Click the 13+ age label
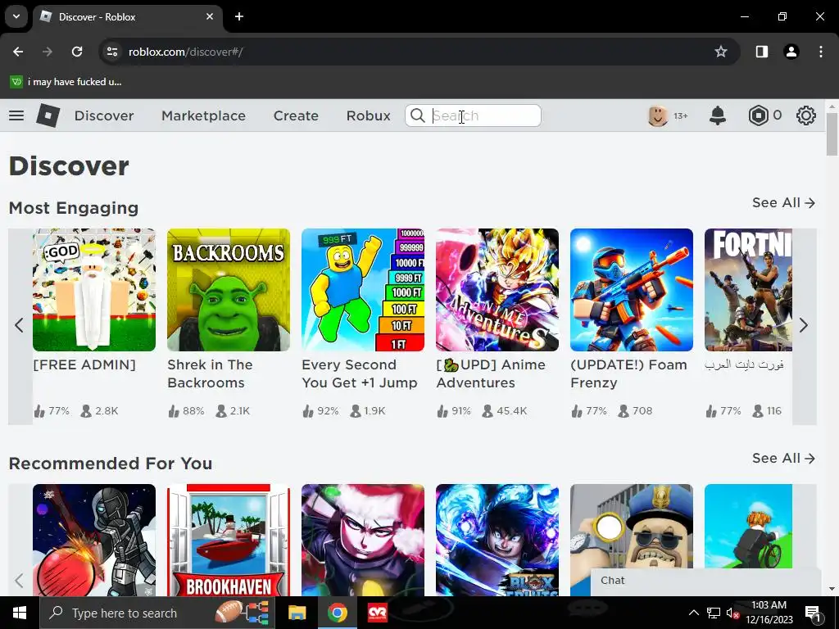The width and height of the screenshot is (839, 629). tap(681, 115)
